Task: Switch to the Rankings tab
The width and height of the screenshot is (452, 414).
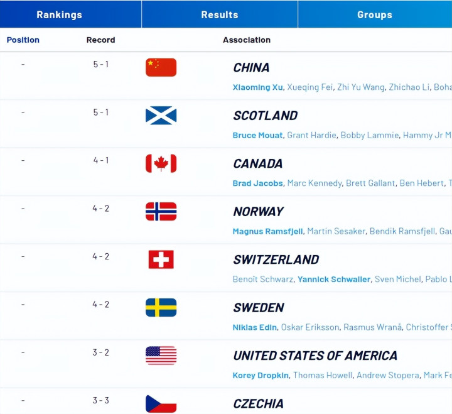Action: [59, 14]
